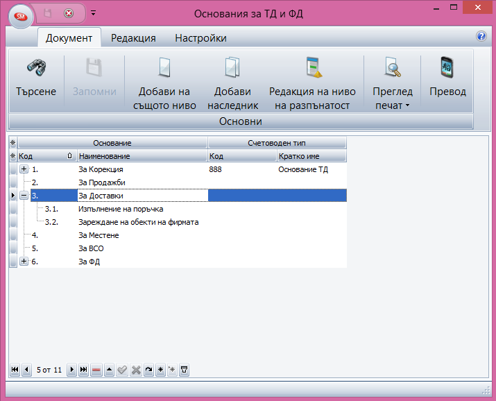Expand the tree node 6. За ФД
This screenshot has height=401, width=496.
click(x=24, y=262)
